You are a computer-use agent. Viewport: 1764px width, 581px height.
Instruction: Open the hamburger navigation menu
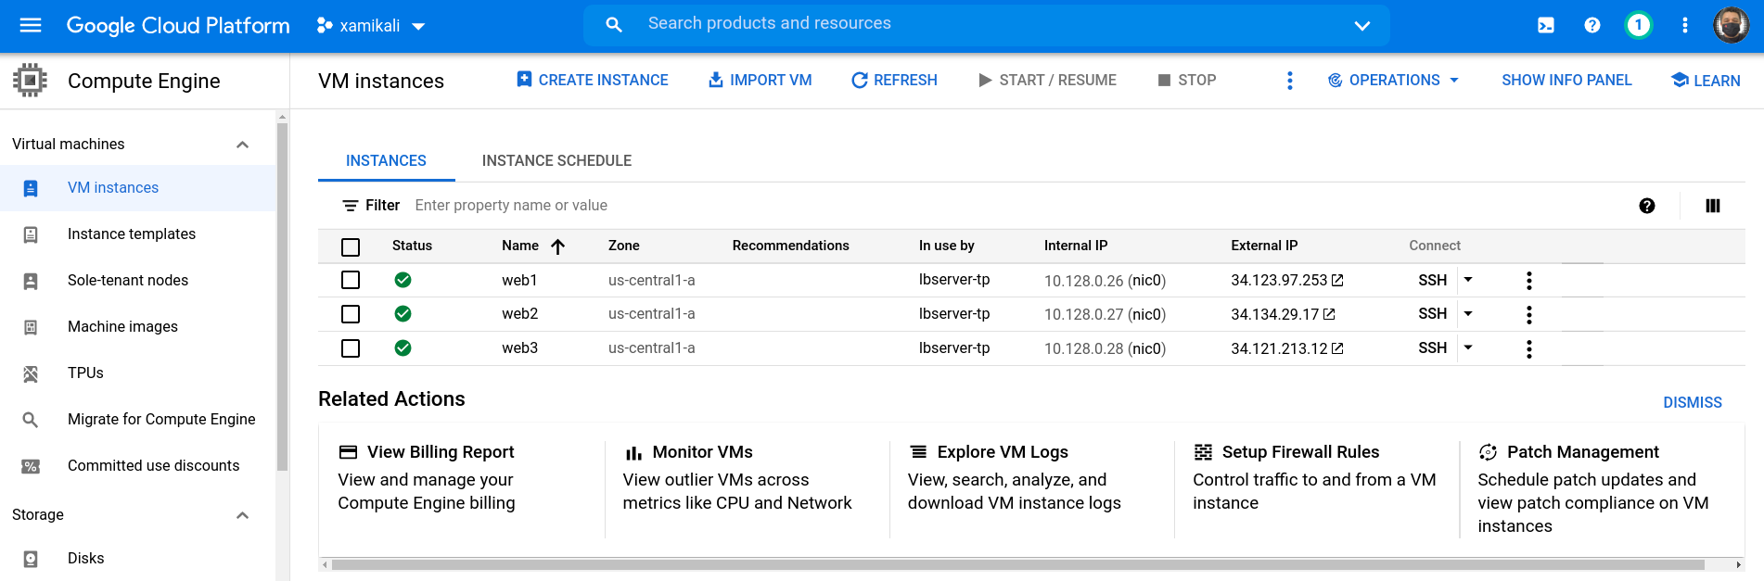pyautogui.click(x=31, y=25)
